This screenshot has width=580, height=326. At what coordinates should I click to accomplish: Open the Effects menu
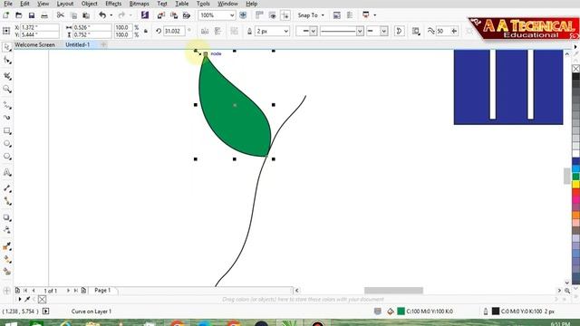pos(113,4)
